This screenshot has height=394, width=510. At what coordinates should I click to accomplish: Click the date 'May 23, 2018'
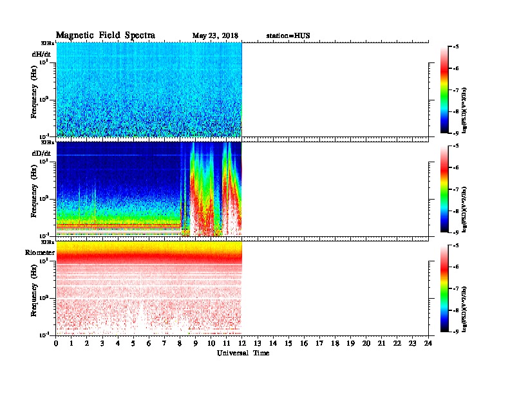[x=215, y=36]
